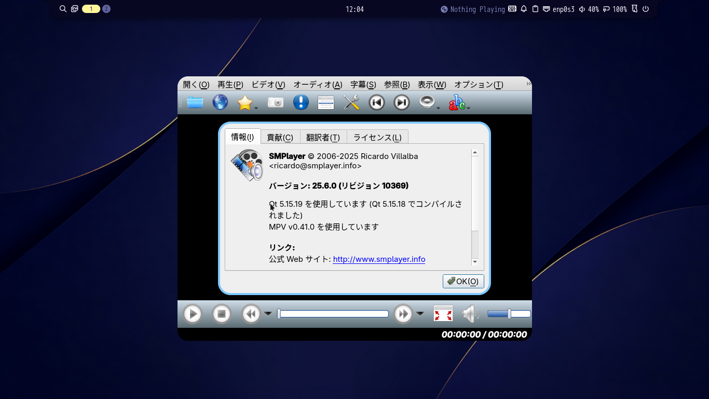Open the fast-forward options dropdown arrow
The width and height of the screenshot is (709, 399).
(x=420, y=314)
